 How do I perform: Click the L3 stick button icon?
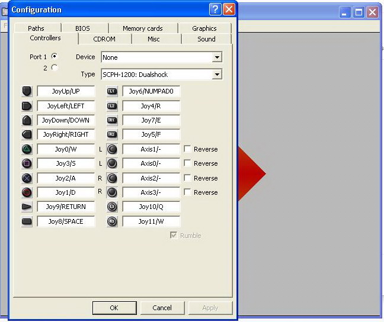coord(112,207)
